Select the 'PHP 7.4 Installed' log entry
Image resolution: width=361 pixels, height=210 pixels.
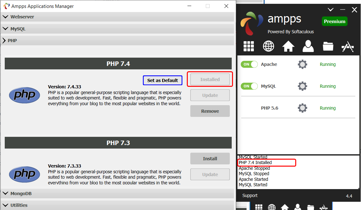click(255, 162)
